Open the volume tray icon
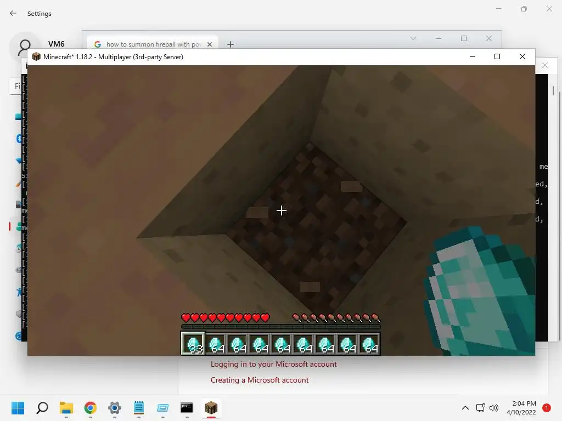The height and width of the screenshot is (421, 562). tap(494, 408)
